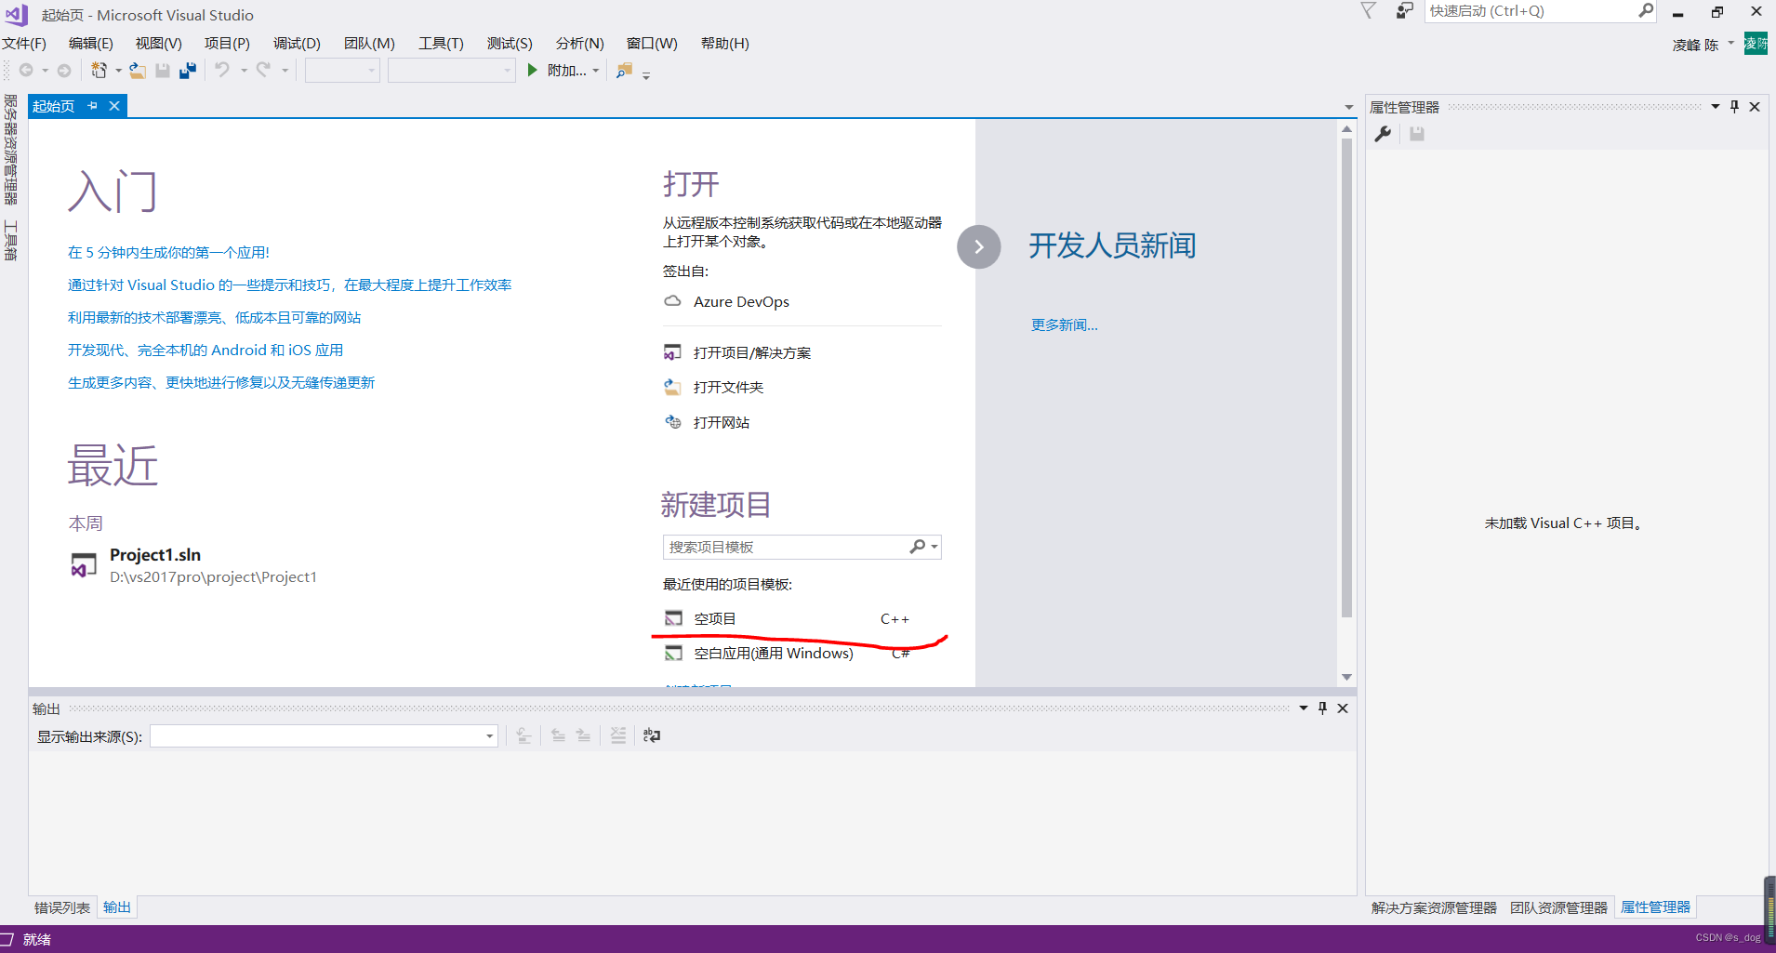Screen dimensions: 1776x953
Task: Click the Clear All output icon
Action: [618, 735]
